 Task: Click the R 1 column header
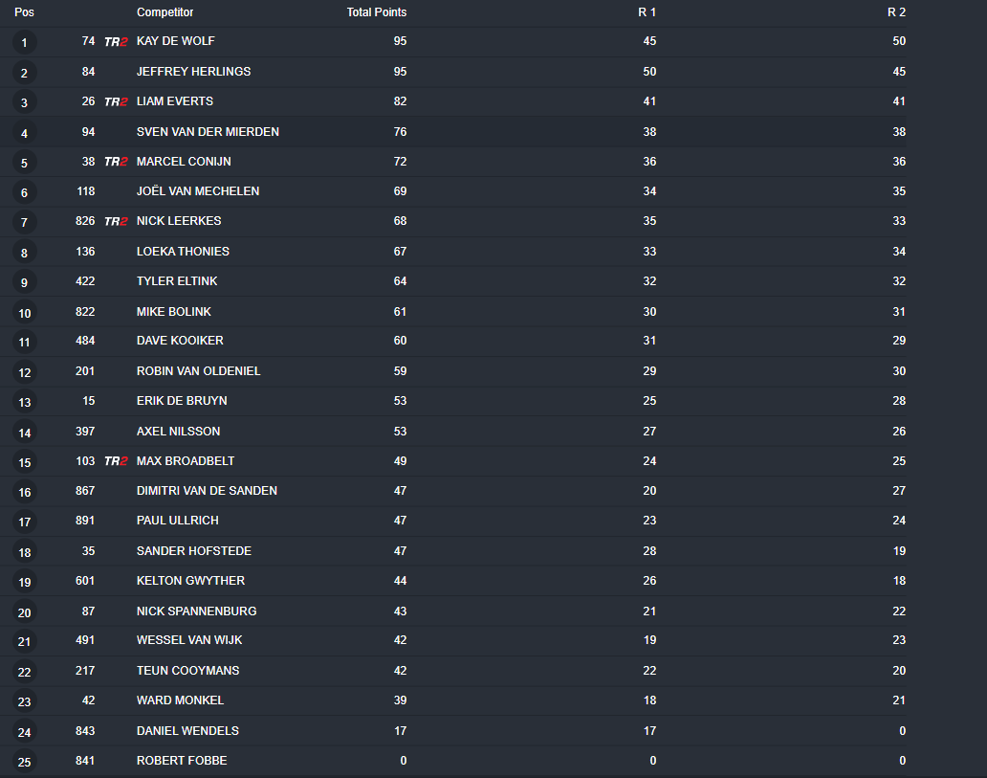click(647, 12)
